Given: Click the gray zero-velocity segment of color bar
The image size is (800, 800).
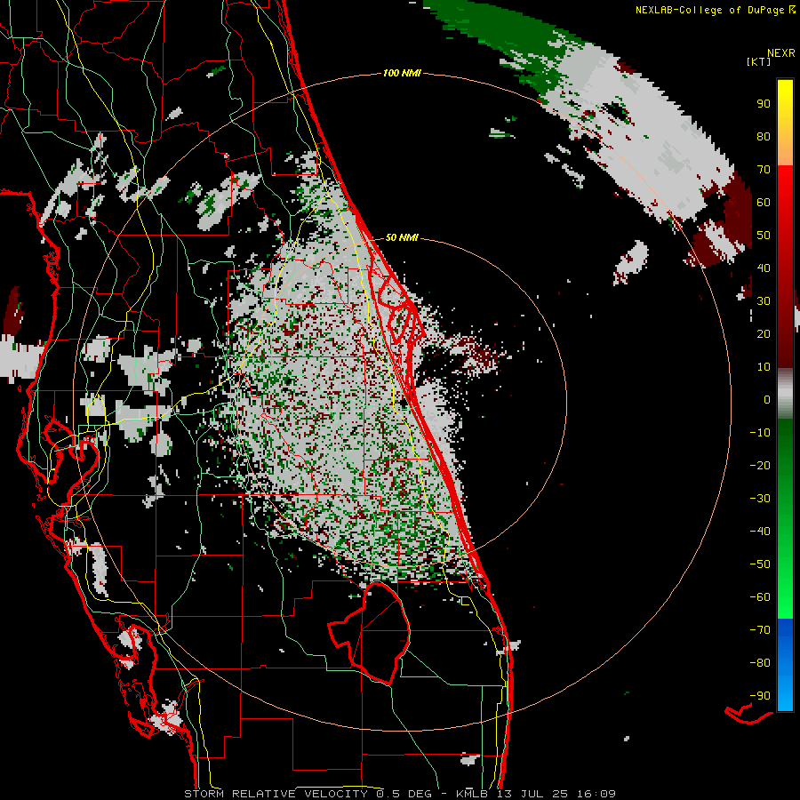Looking at the screenshot, I should click(x=785, y=394).
